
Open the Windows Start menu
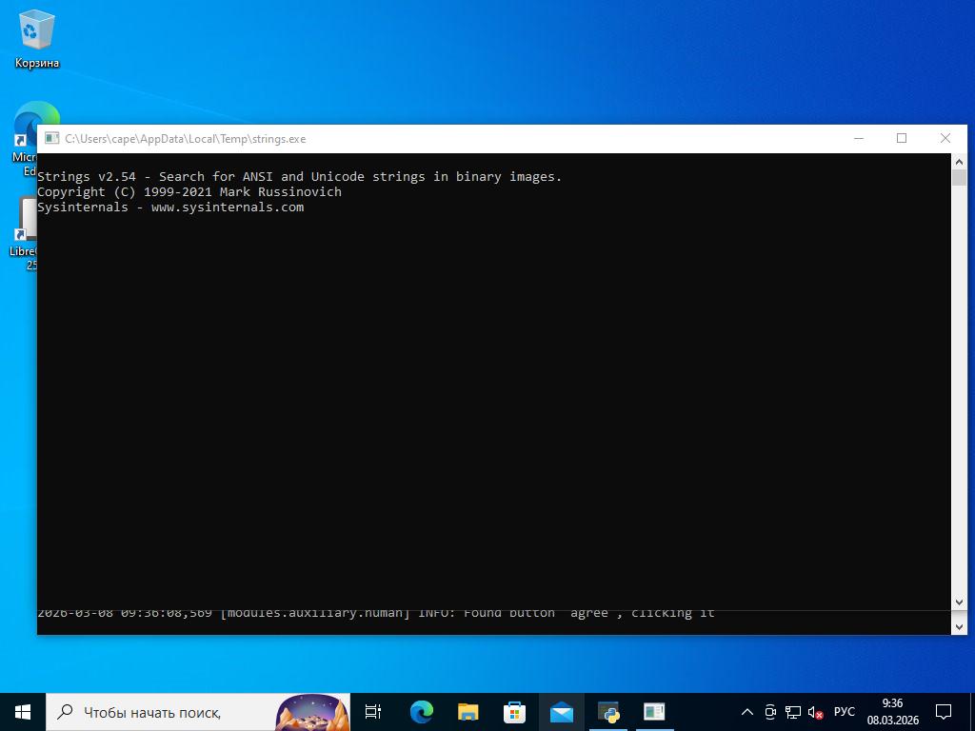[x=23, y=712]
